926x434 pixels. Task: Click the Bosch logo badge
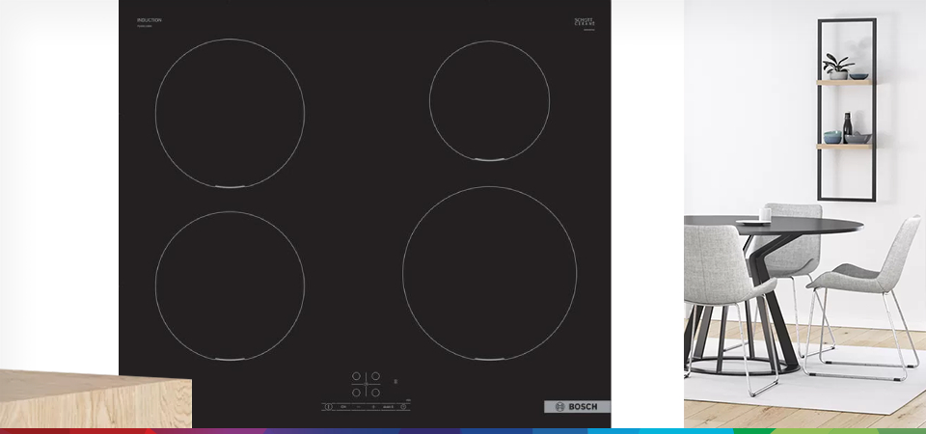(x=577, y=407)
